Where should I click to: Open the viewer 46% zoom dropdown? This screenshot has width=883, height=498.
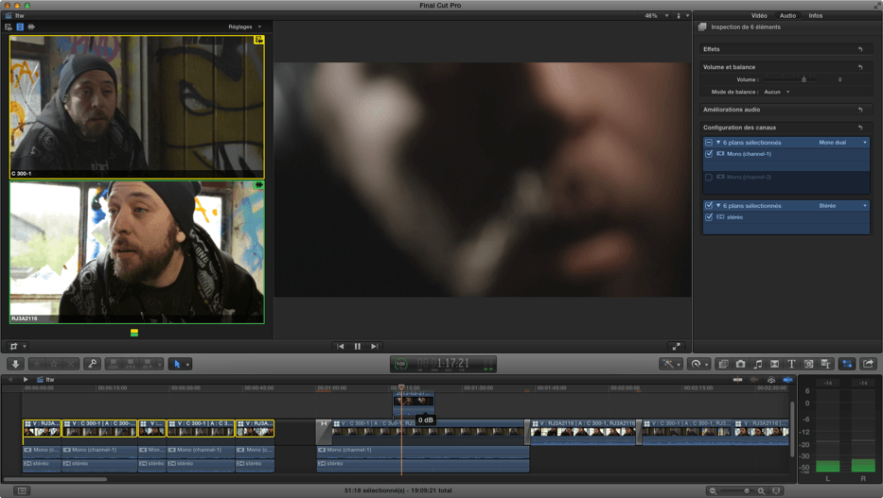tap(657, 16)
